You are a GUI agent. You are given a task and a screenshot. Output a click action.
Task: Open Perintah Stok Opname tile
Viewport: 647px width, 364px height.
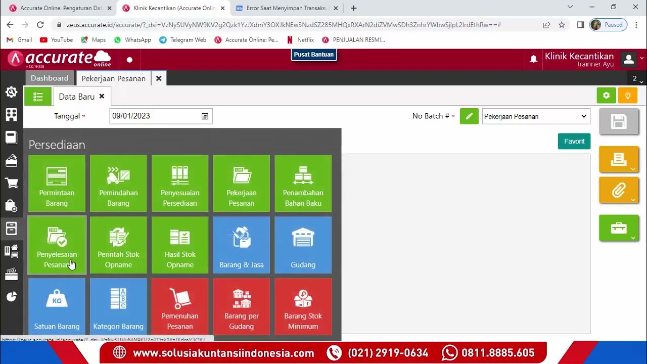pos(118,245)
